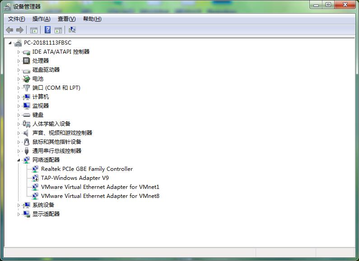Image resolution: width=359 pixels, height=261 pixels.
Task: Click the TAP-Windows Adapter V9 icon
Action: point(35,178)
